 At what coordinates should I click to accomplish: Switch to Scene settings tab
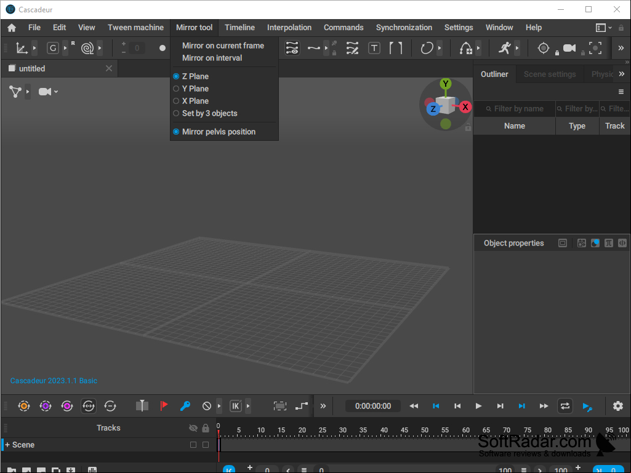tap(550, 74)
